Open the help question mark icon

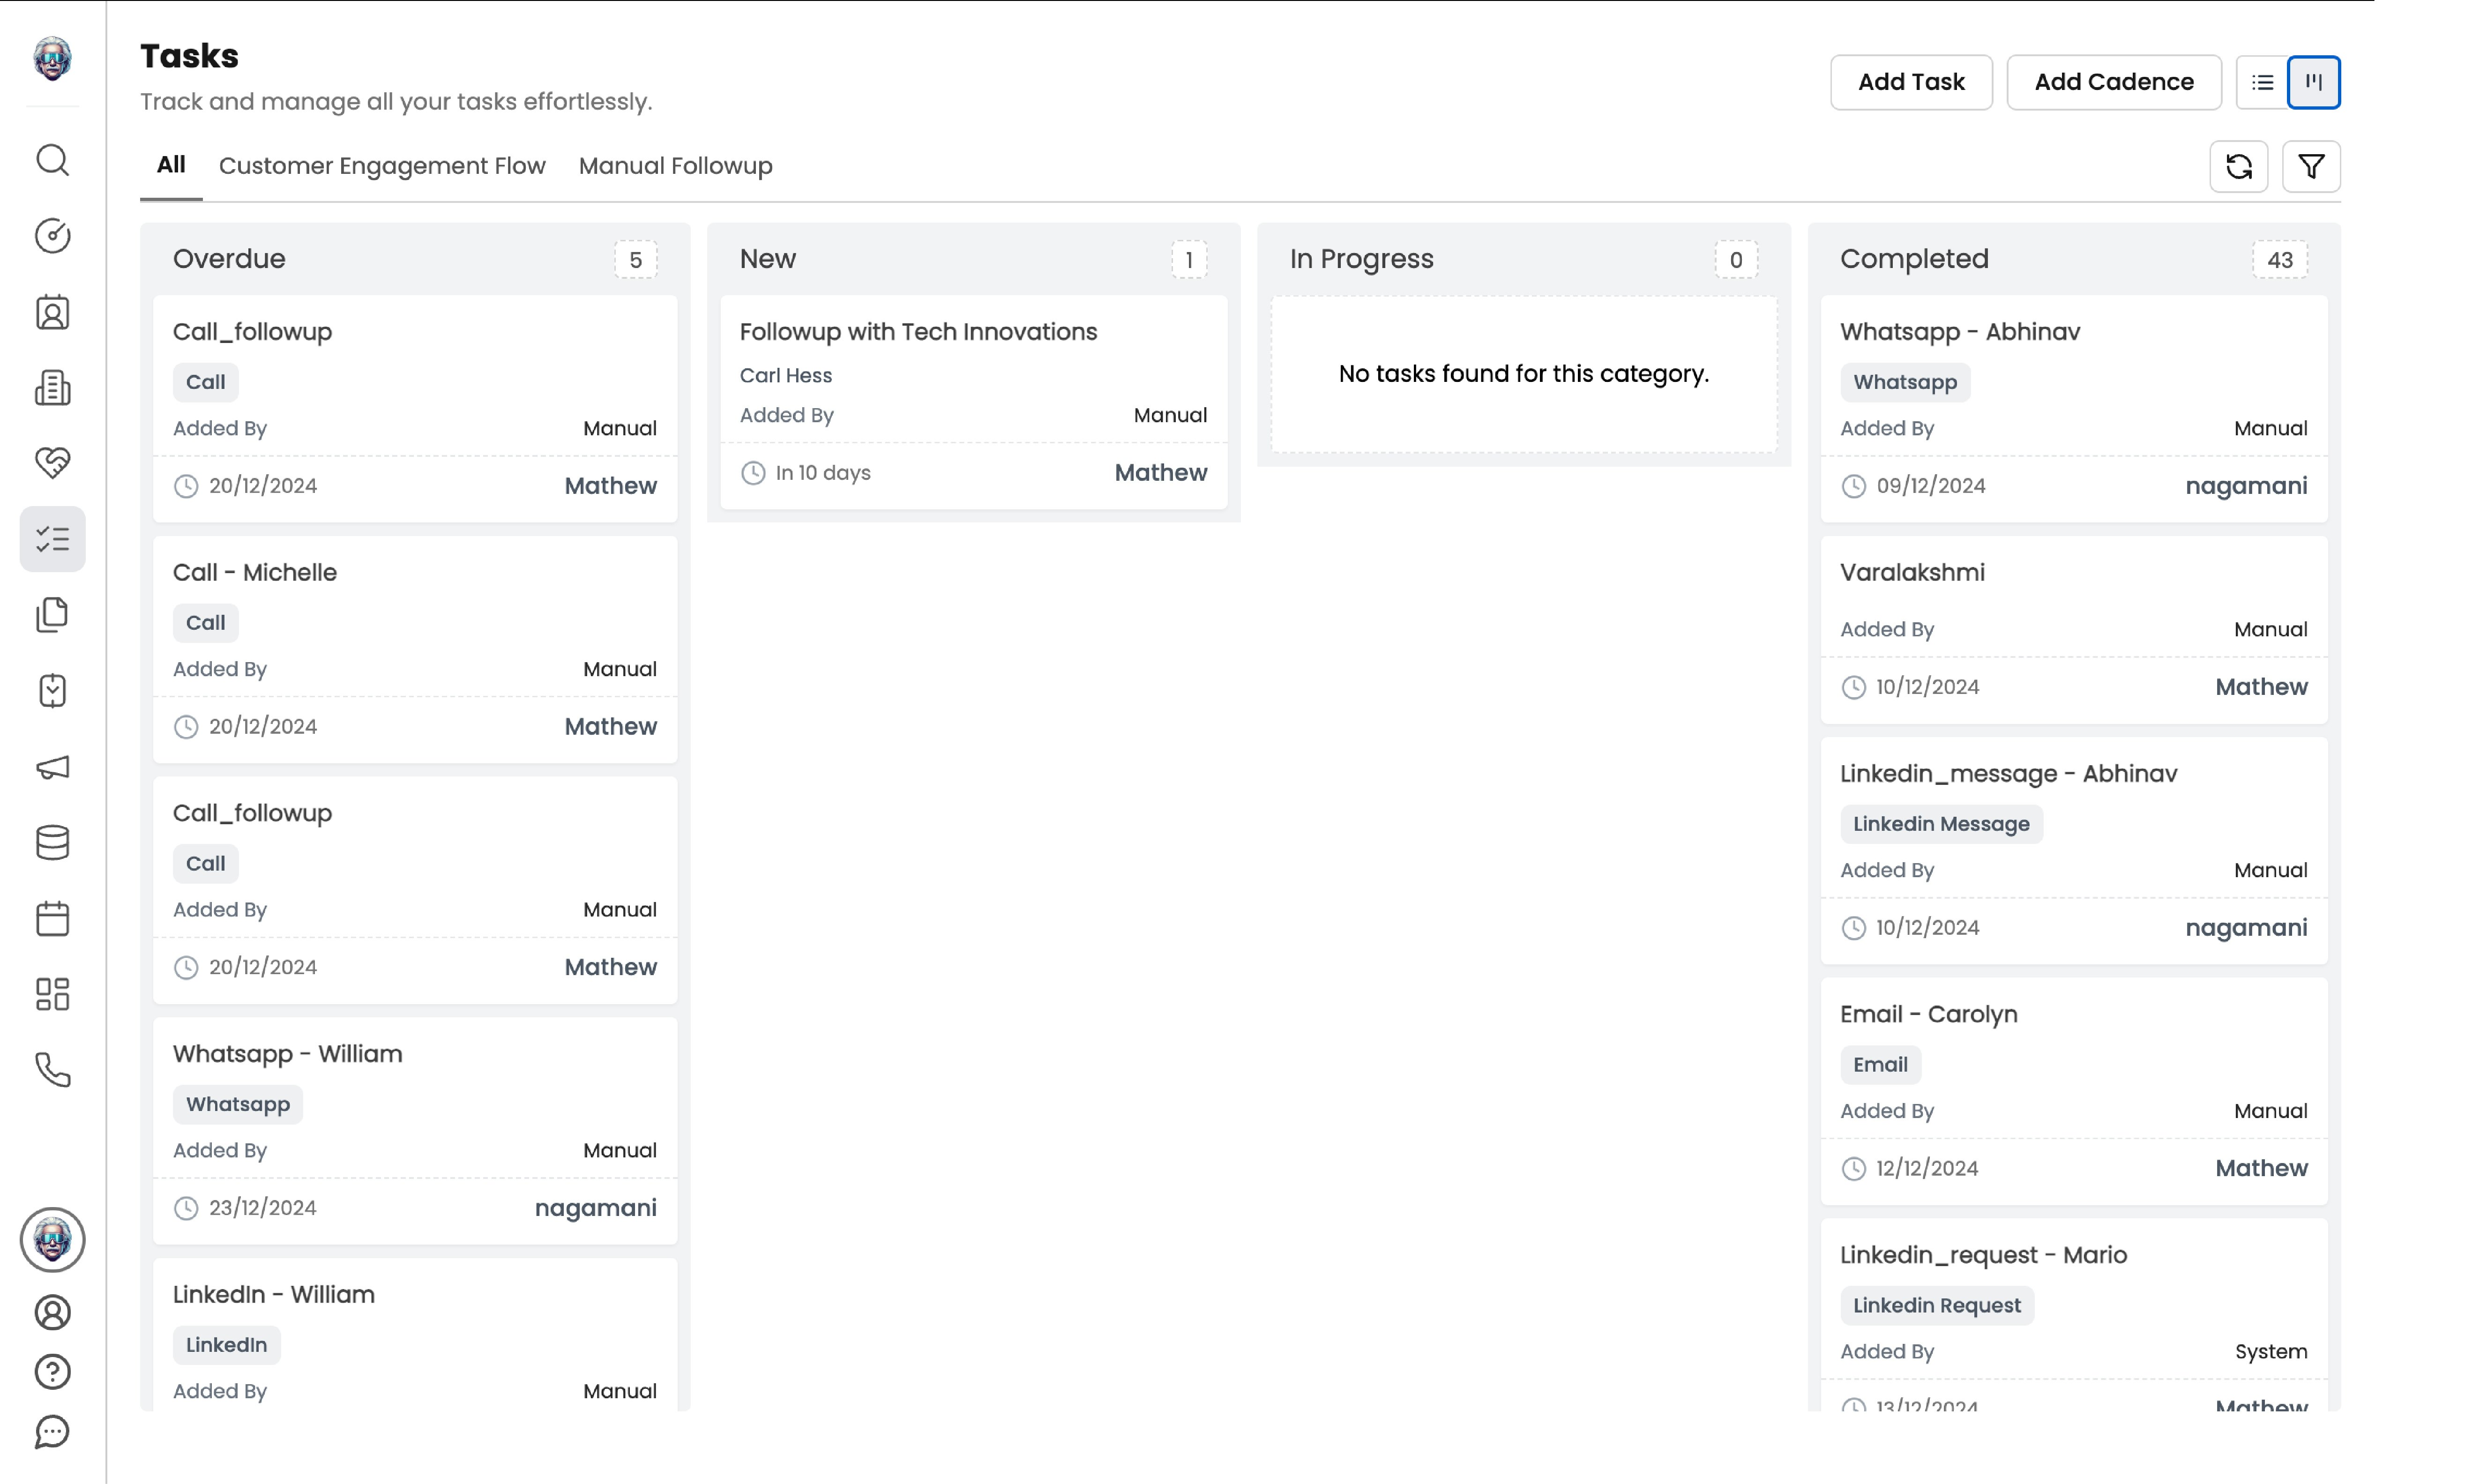[52, 1372]
